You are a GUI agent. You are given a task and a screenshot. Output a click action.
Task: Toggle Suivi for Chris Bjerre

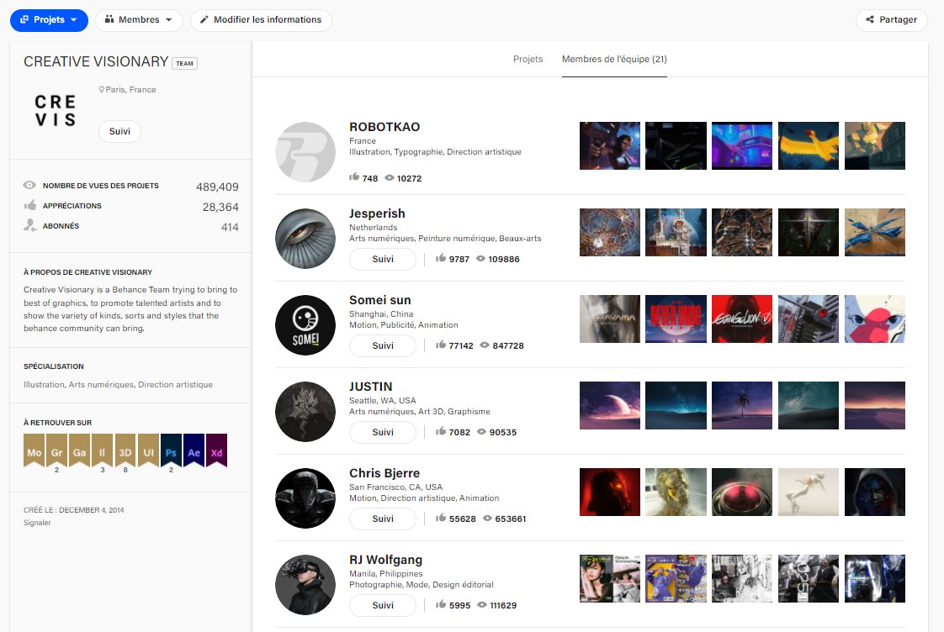click(x=382, y=519)
